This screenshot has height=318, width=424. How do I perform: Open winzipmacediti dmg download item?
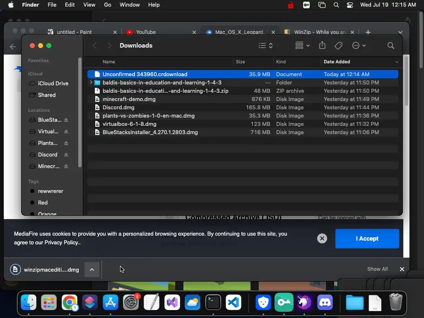coord(45,270)
